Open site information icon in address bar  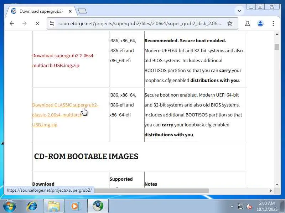click(52, 23)
